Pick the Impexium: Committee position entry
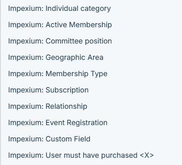 tap(91, 41)
